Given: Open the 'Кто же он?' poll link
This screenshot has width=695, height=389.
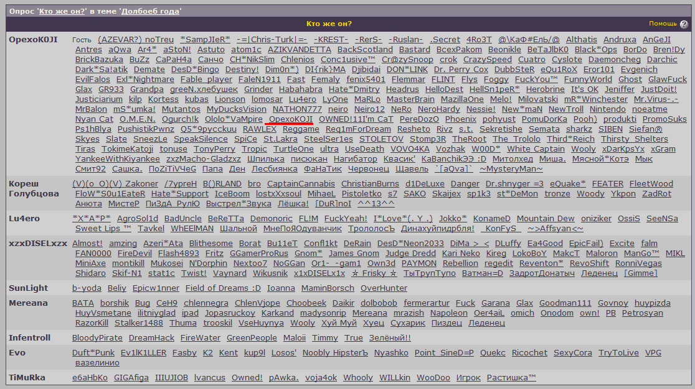Looking at the screenshot, I should (62, 11).
